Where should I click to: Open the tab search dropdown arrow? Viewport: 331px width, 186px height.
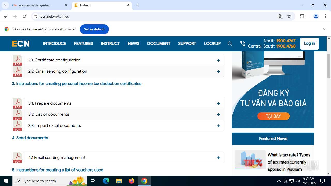pos(5,5)
